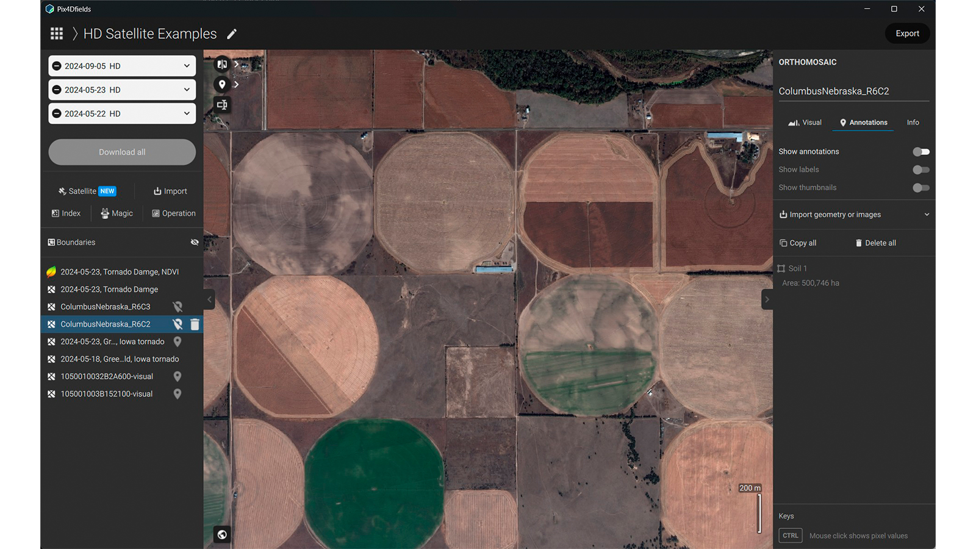The width and height of the screenshot is (976, 549).
Task: Toggle Boundaries visibility eye icon
Action: coord(195,242)
